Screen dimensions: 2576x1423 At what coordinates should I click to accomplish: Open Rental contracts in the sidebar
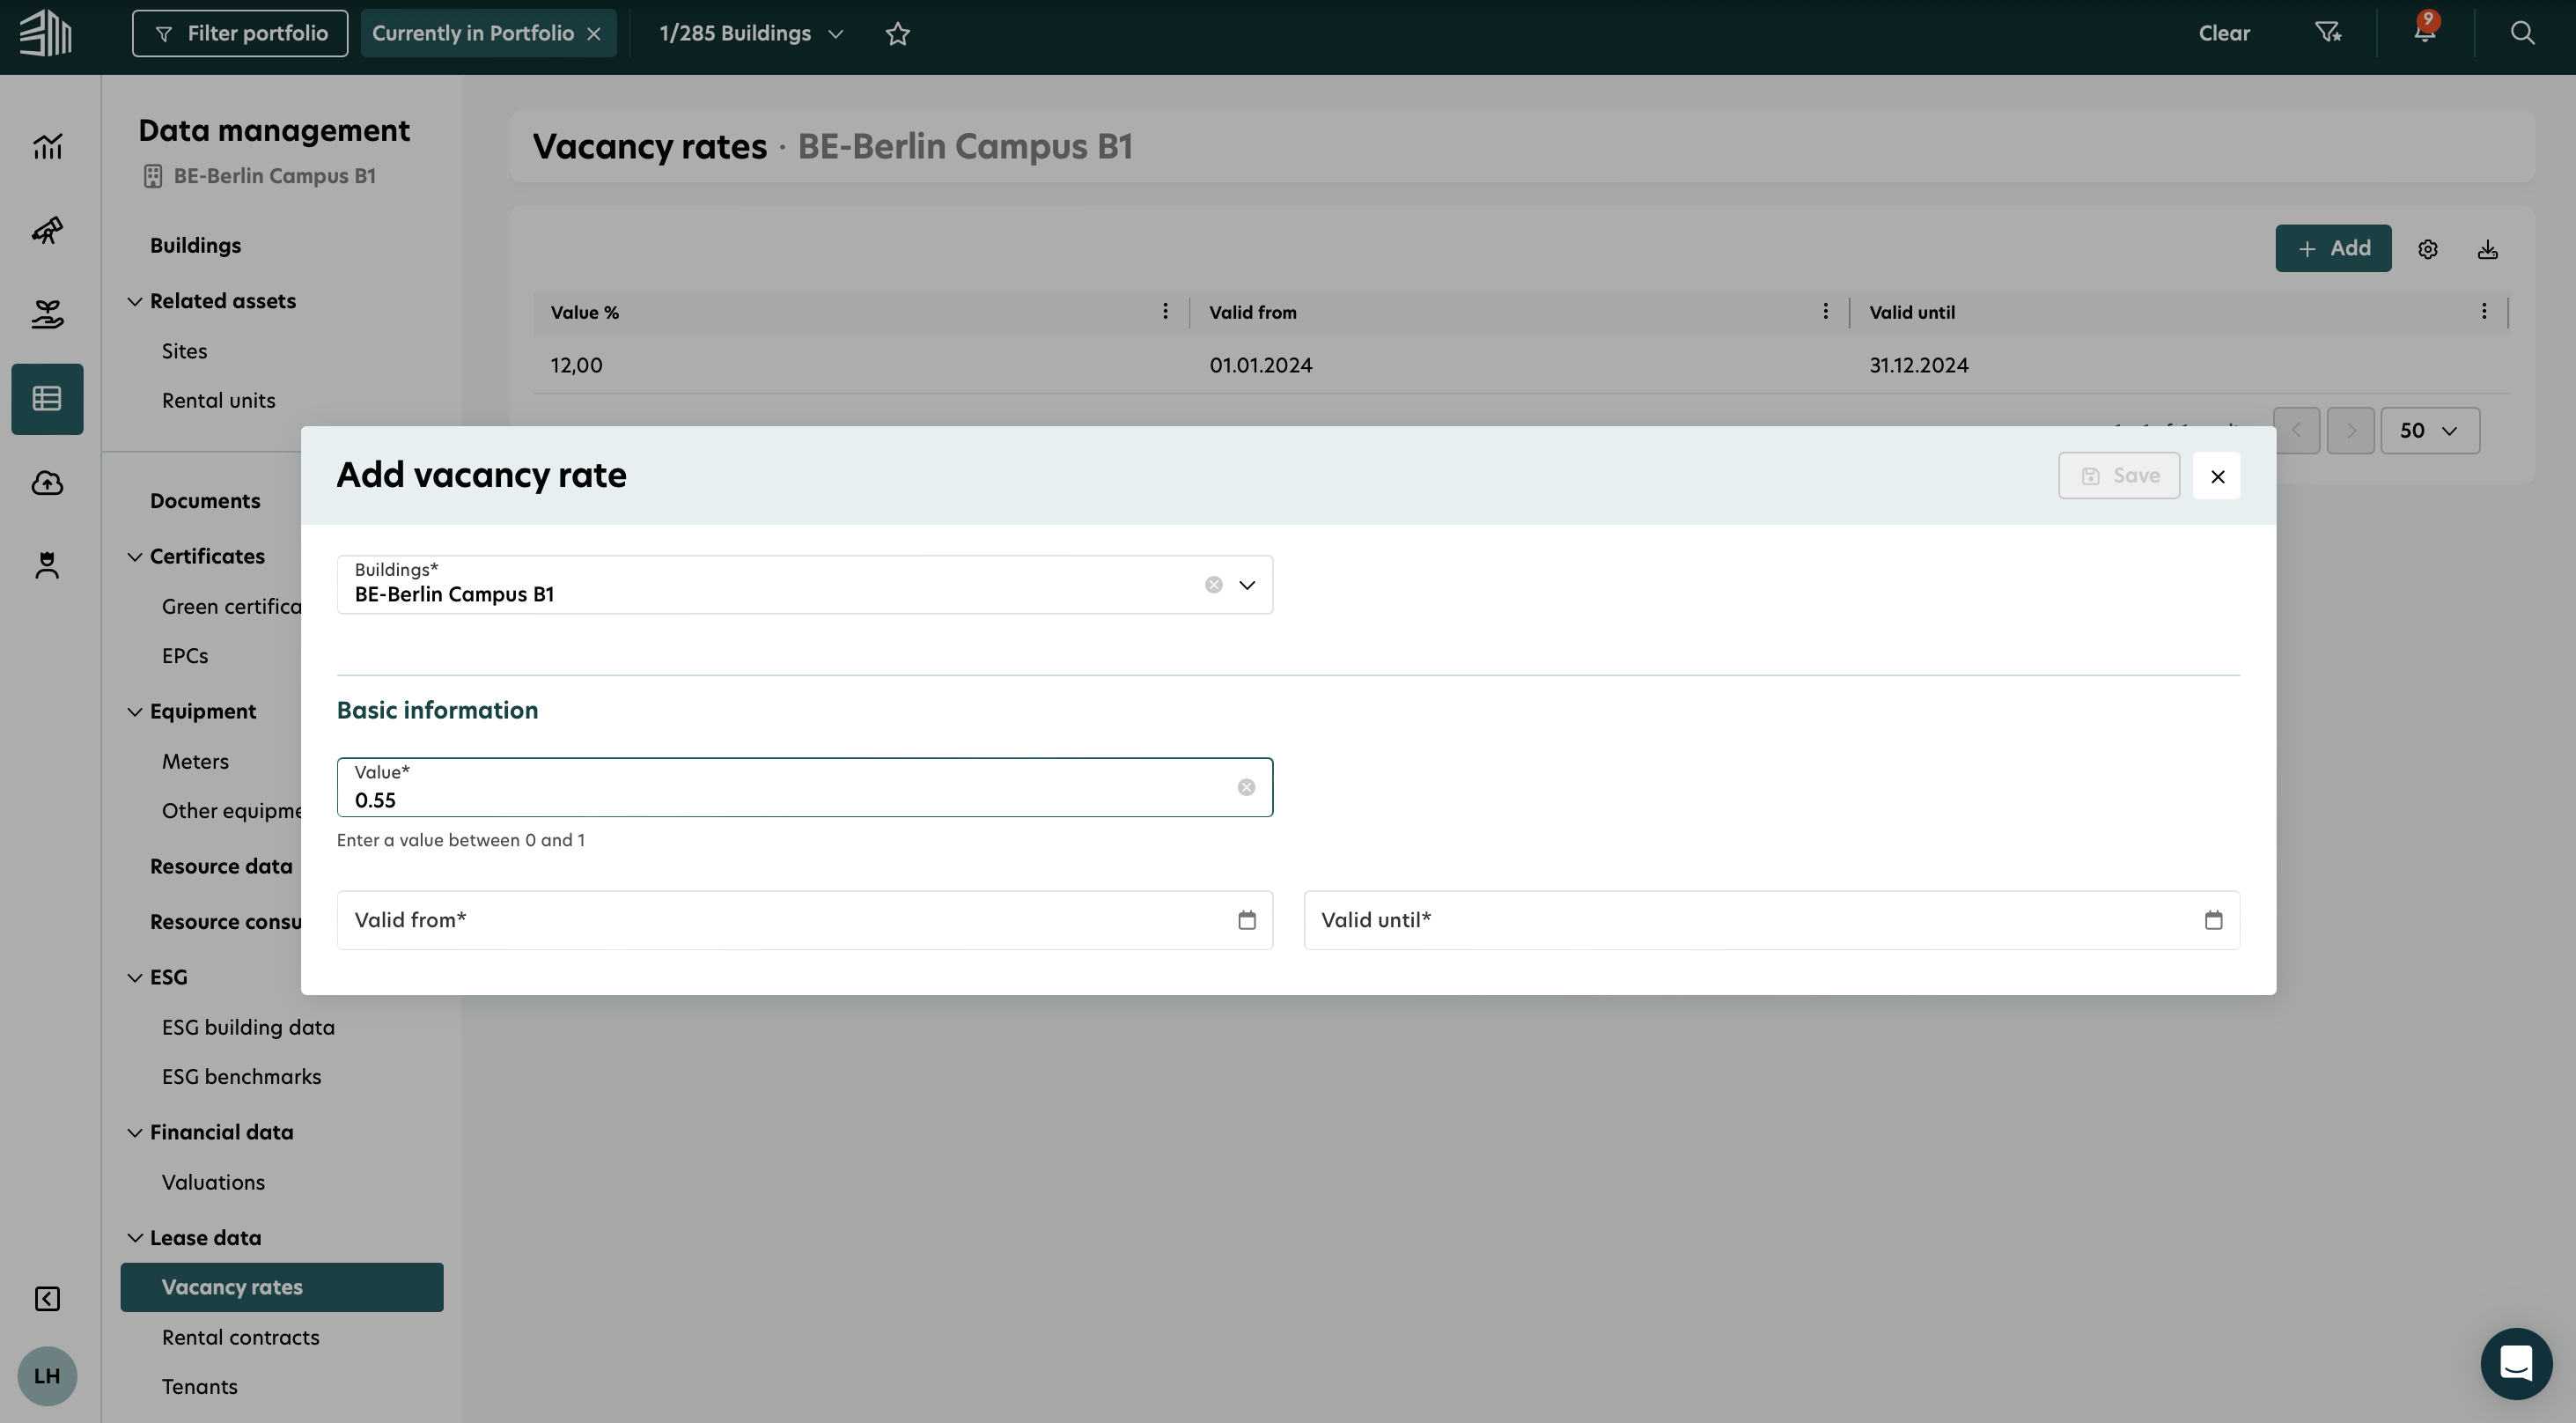point(241,1337)
